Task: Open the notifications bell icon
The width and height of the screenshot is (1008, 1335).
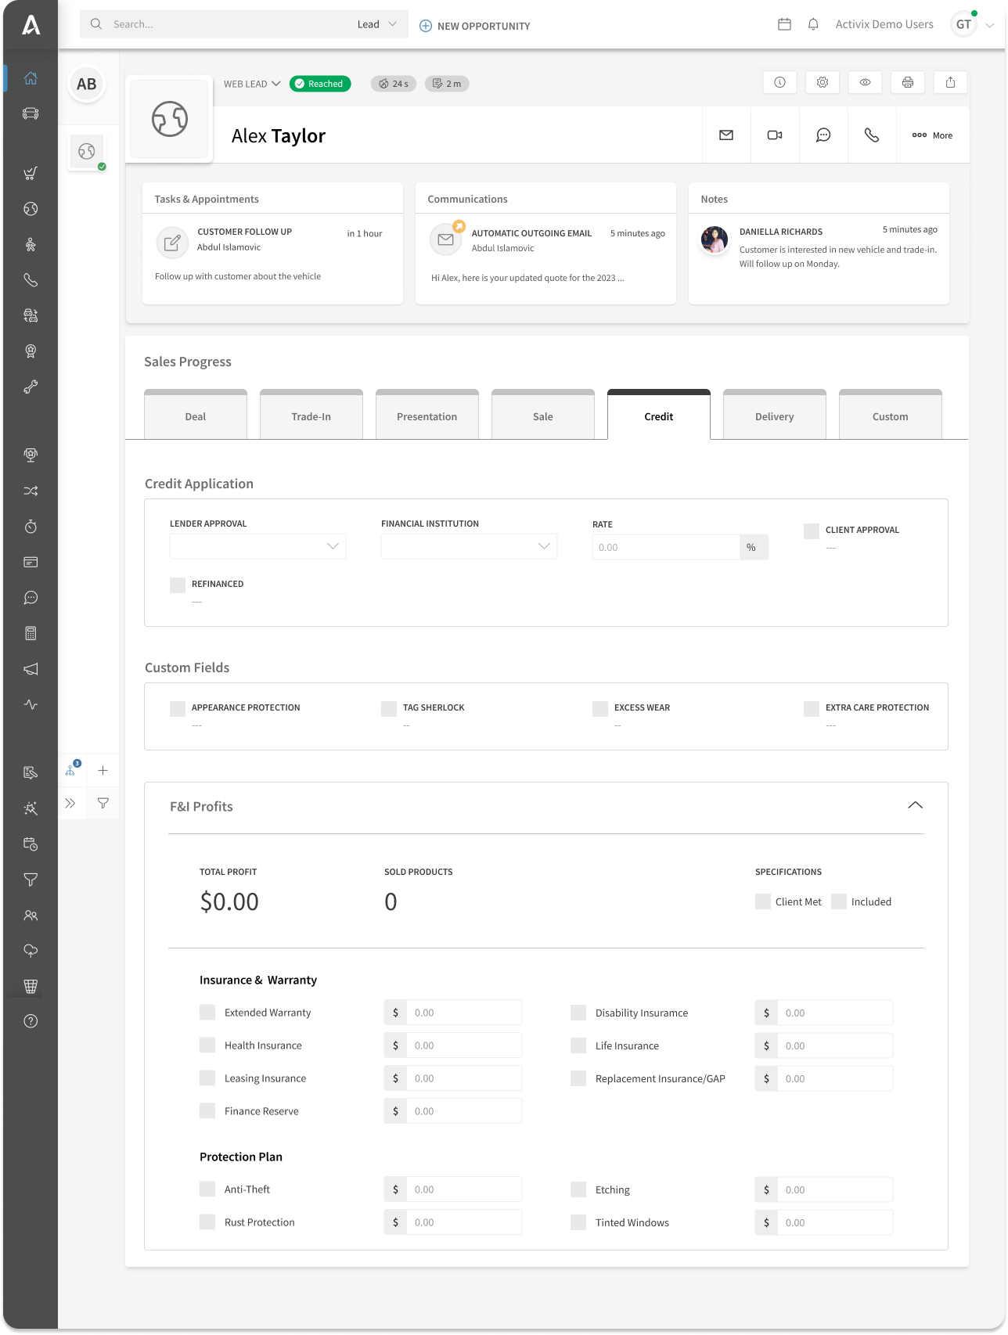Action: click(x=813, y=24)
